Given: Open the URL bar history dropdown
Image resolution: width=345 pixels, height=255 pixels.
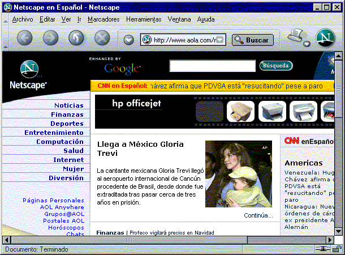Looking at the screenshot, I should tap(221, 40).
